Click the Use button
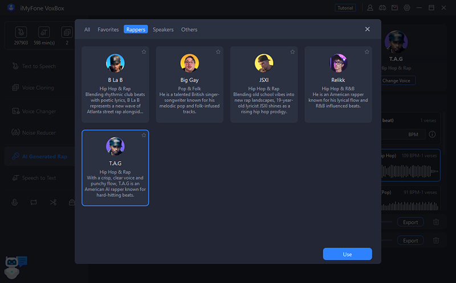456x283 pixels. (x=347, y=254)
